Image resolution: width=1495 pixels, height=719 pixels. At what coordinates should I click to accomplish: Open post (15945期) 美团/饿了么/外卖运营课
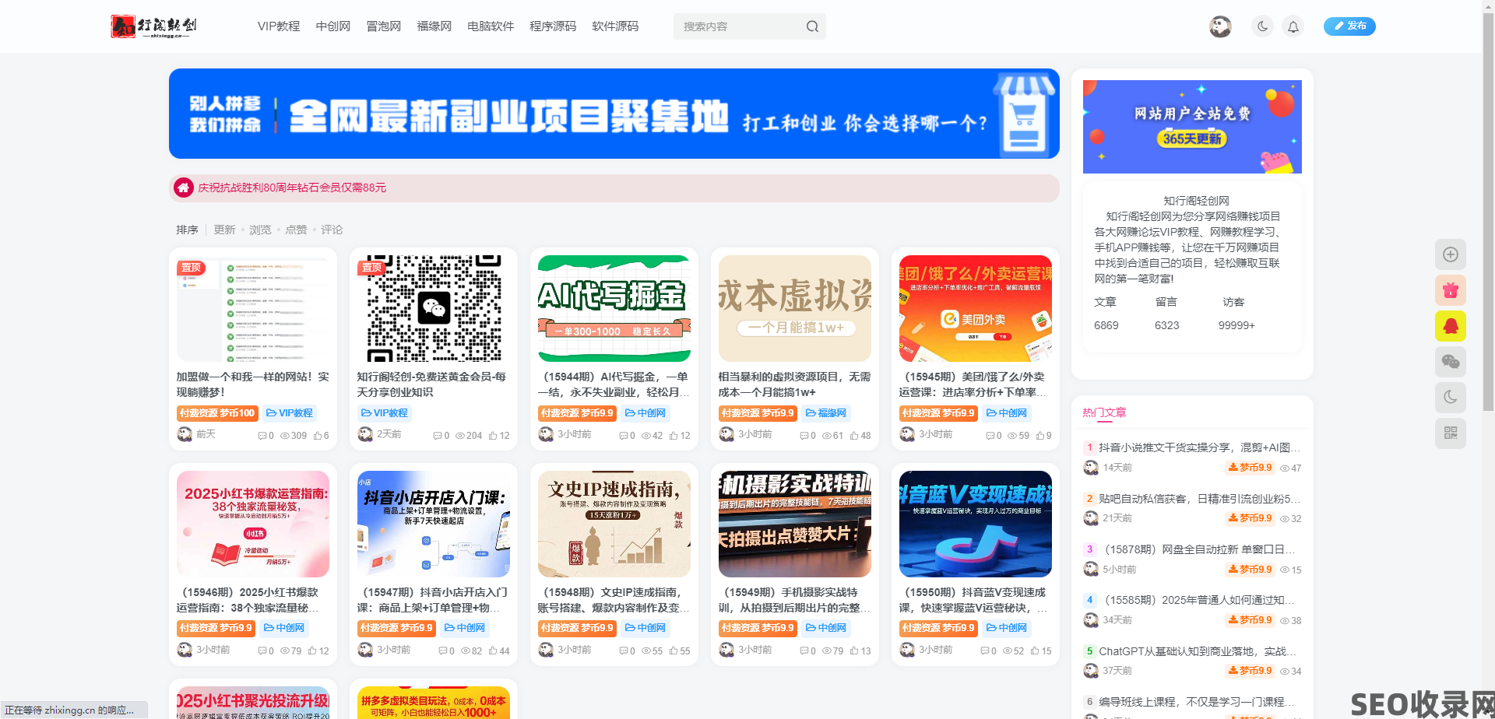tap(976, 384)
